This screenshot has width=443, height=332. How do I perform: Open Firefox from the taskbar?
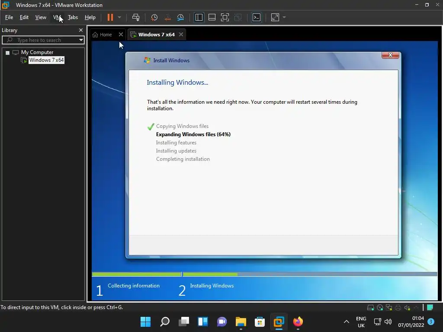pyautogui.click(x=298, y=322)
